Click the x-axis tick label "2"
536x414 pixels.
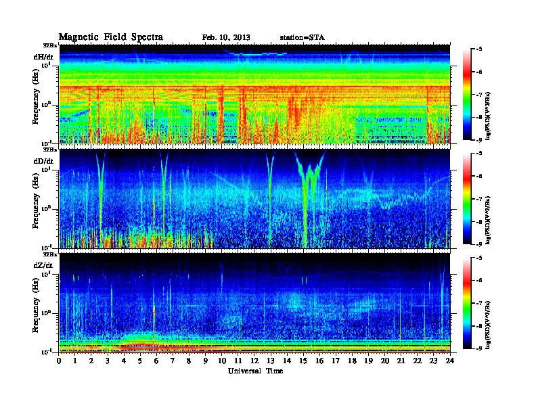click(91, 361)
